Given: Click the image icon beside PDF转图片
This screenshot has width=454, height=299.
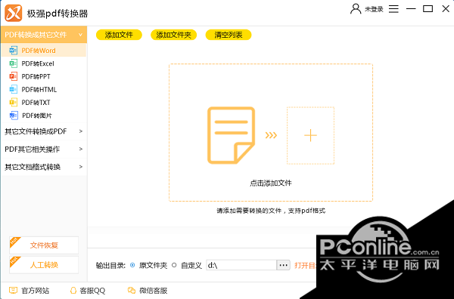Looking at the screenshot, I should tap(14, 116).
